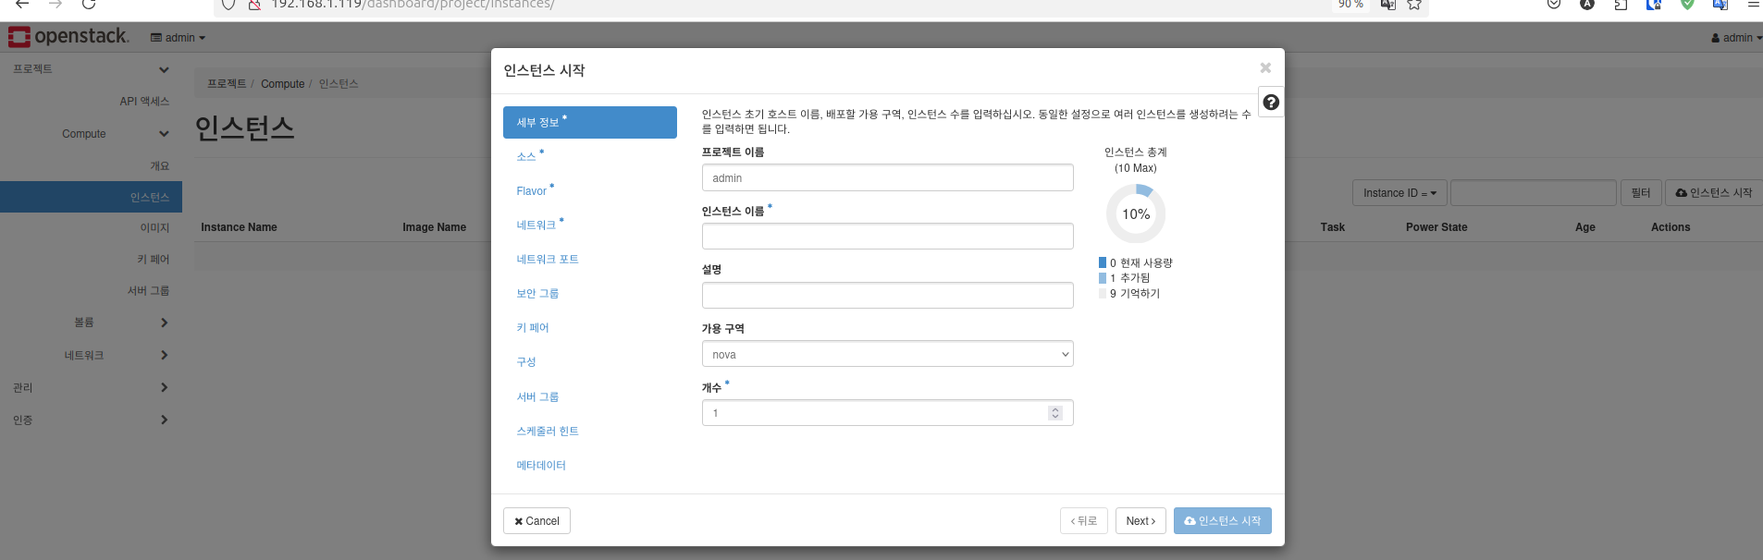Click the browser hamburger menu icon

[1753, 5]
